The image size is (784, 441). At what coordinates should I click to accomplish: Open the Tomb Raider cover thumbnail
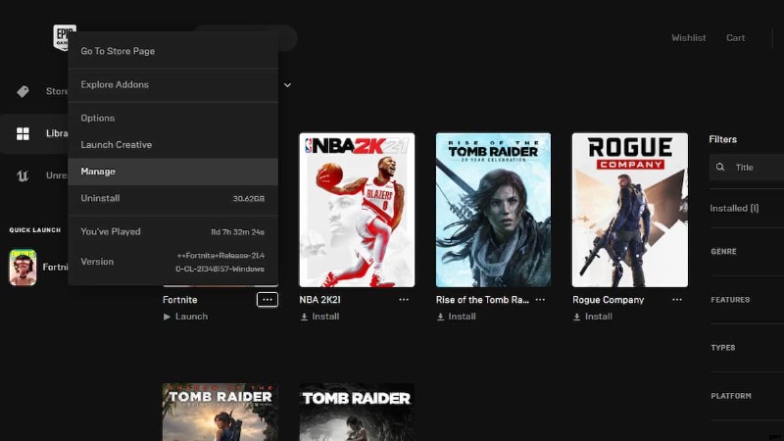357,412
